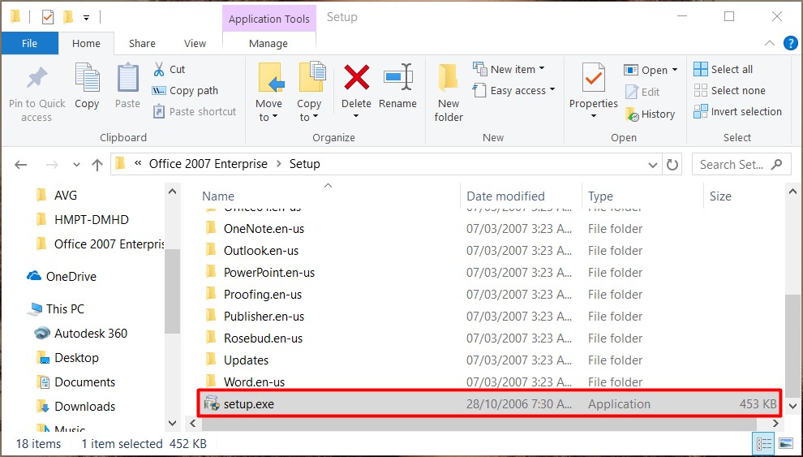Viewport: 803px width, 457px height.
Task: Open Help with blue question mark
Action: pos(790,44)
